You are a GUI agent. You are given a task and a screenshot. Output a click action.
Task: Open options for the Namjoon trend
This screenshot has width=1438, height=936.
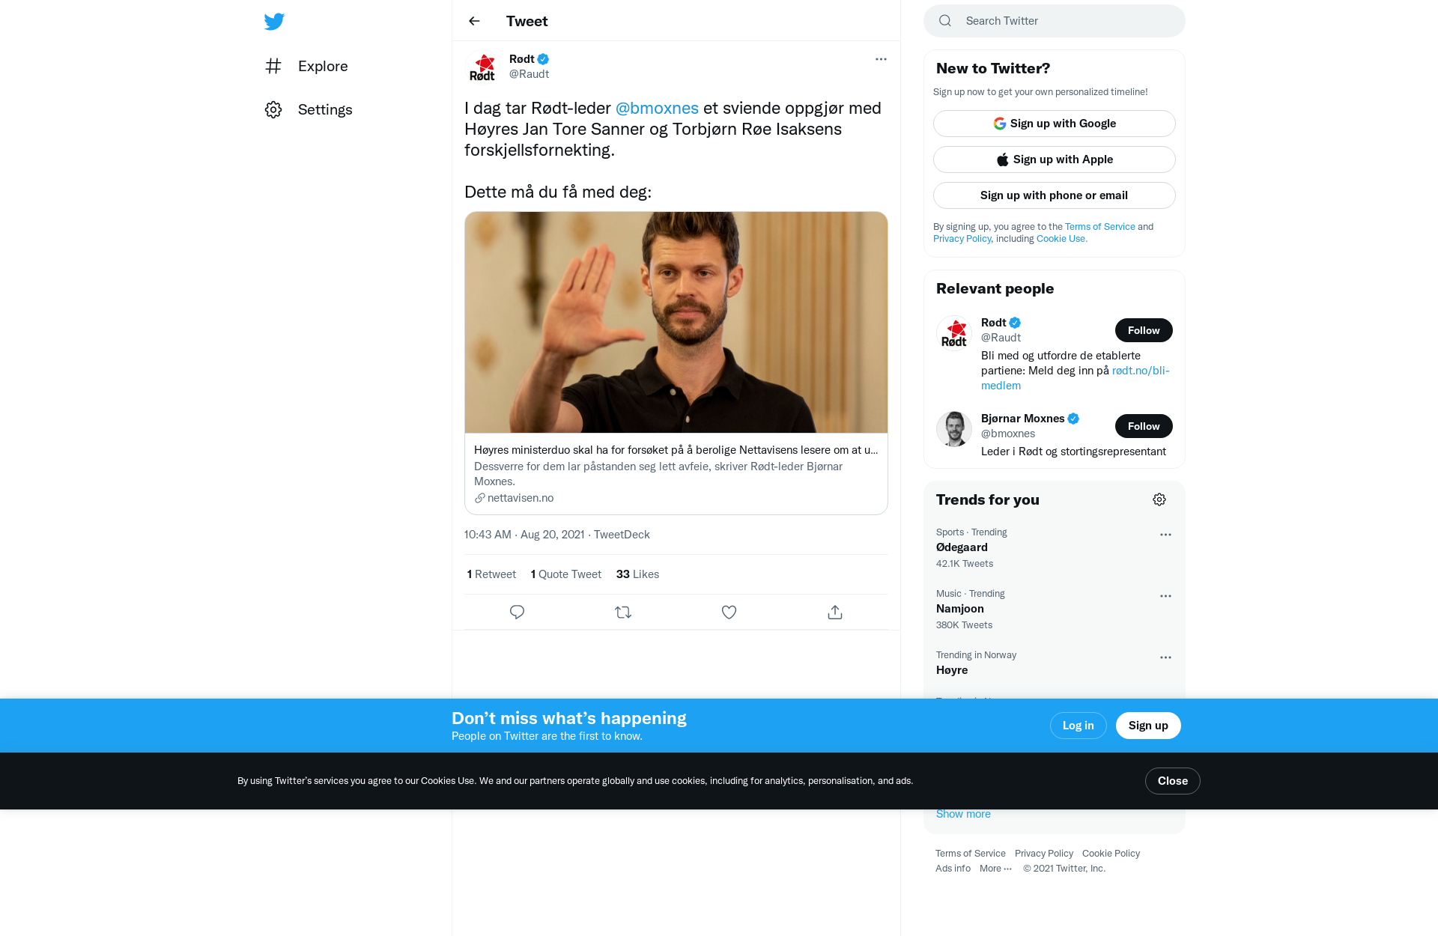[1165, 596]
